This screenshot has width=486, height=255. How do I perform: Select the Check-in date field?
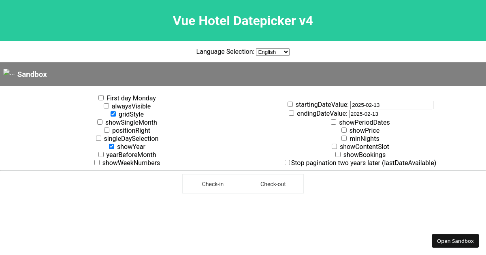pyautogui.click(x=213, y=184)
